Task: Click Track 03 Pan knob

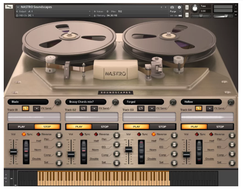Action: pos(174,135)
